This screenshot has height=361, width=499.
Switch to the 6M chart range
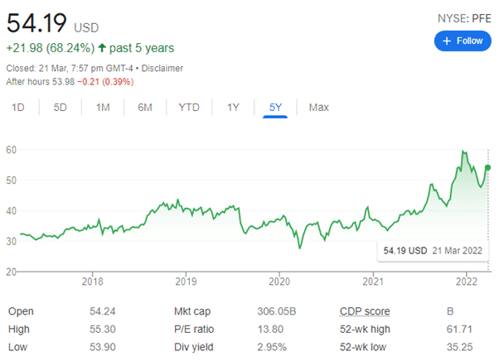point(145,108)
